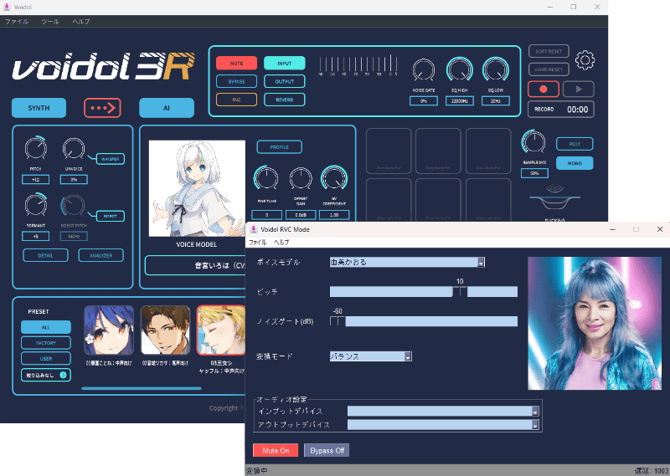Open the ANALYZER

pos(100,255)
